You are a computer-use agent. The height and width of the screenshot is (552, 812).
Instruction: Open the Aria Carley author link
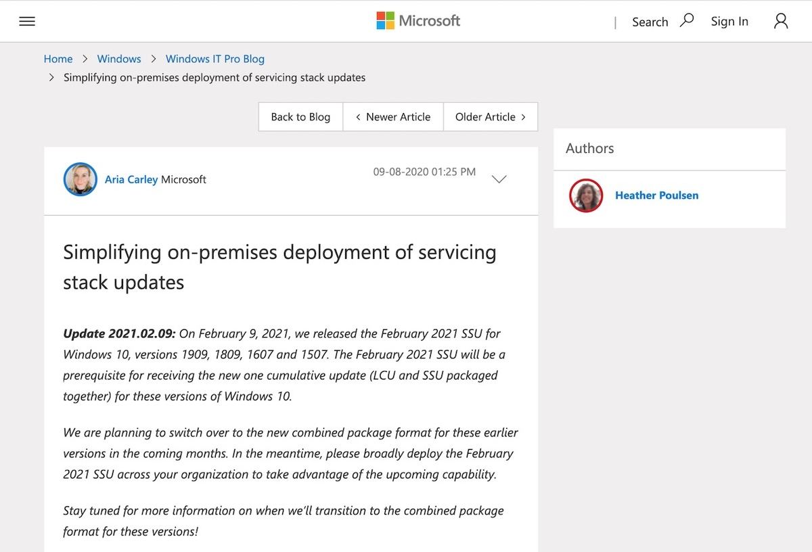click(131, 179)
